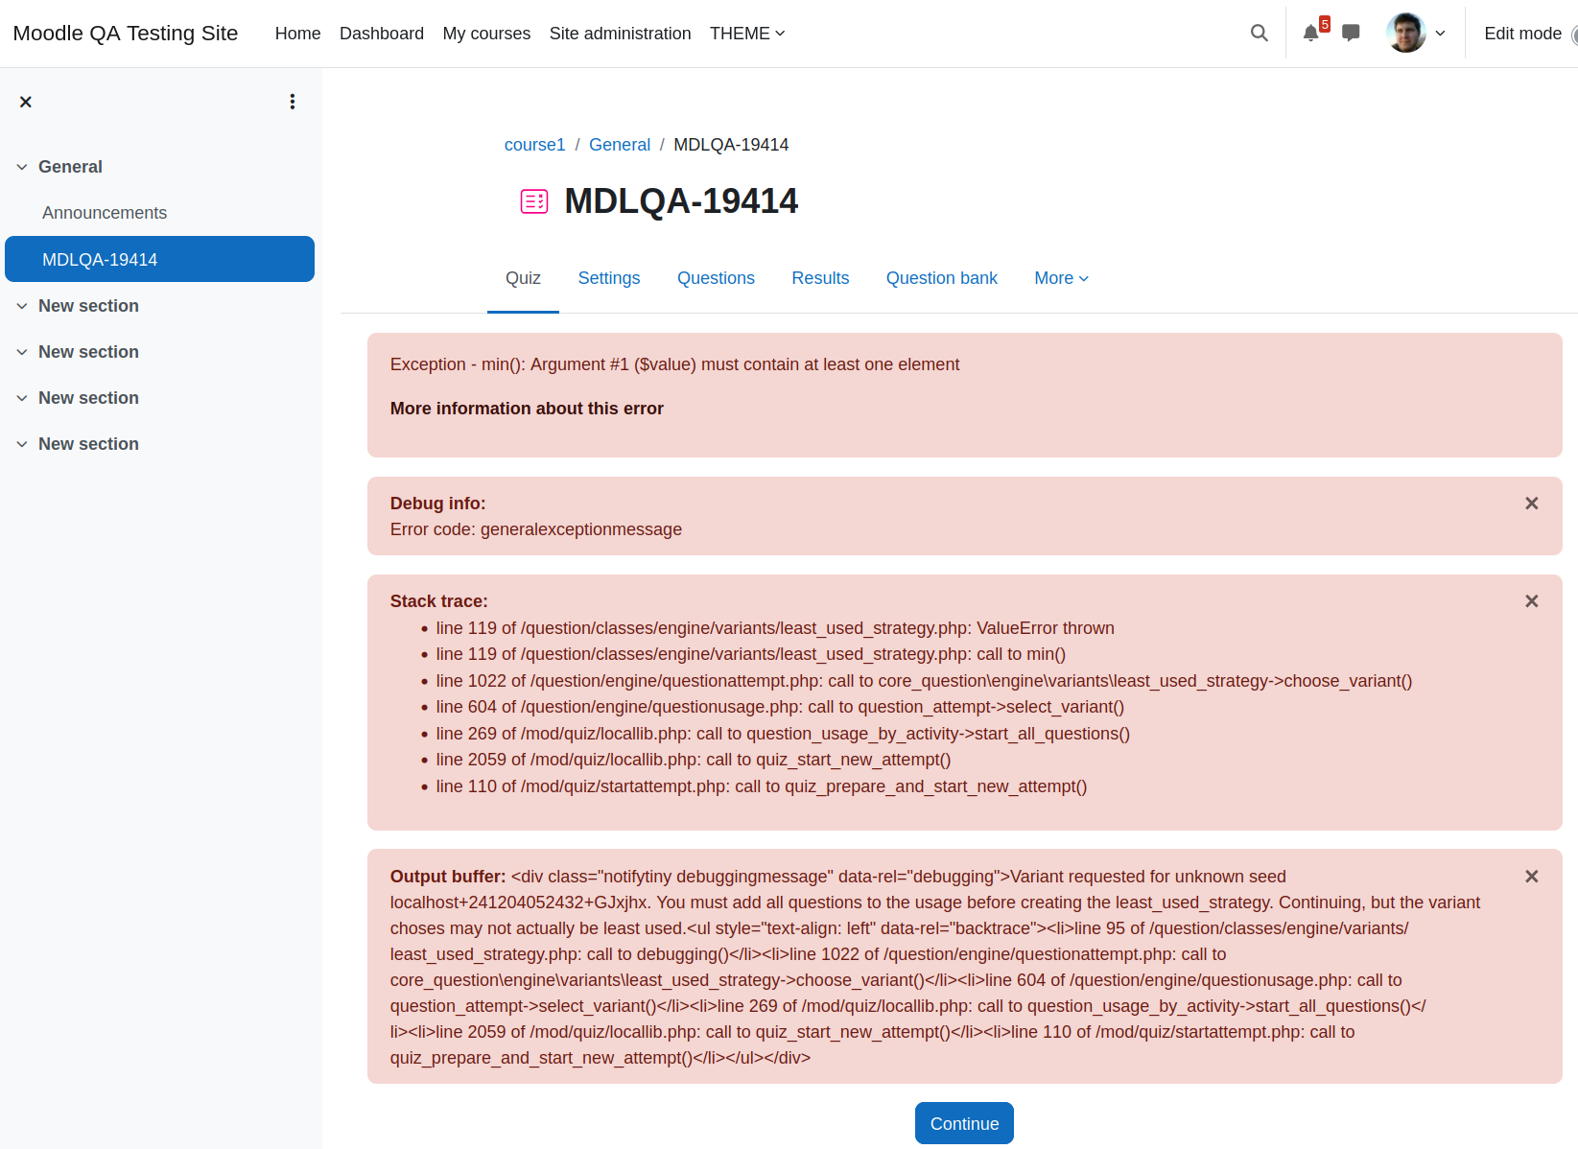1578x1149 pixels.
Task: Select the Quiz tab
Action: pos(523,278)
